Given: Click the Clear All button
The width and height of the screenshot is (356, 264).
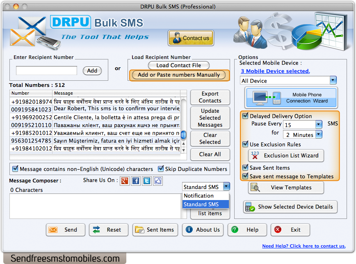Looking at the screenshot, I should pyautogui.click(x=210, y=155).
